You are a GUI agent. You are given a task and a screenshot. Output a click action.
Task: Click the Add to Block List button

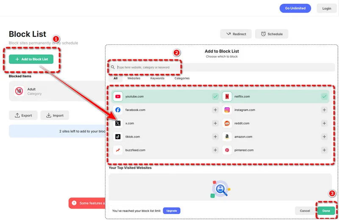pyautogui.click(x=31, y=59)
